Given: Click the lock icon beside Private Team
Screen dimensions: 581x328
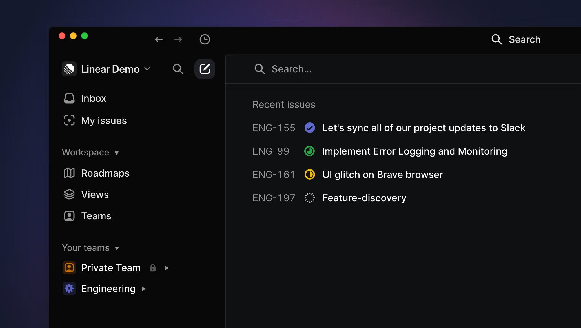Looking at the screenshot, I should [152, 268].
